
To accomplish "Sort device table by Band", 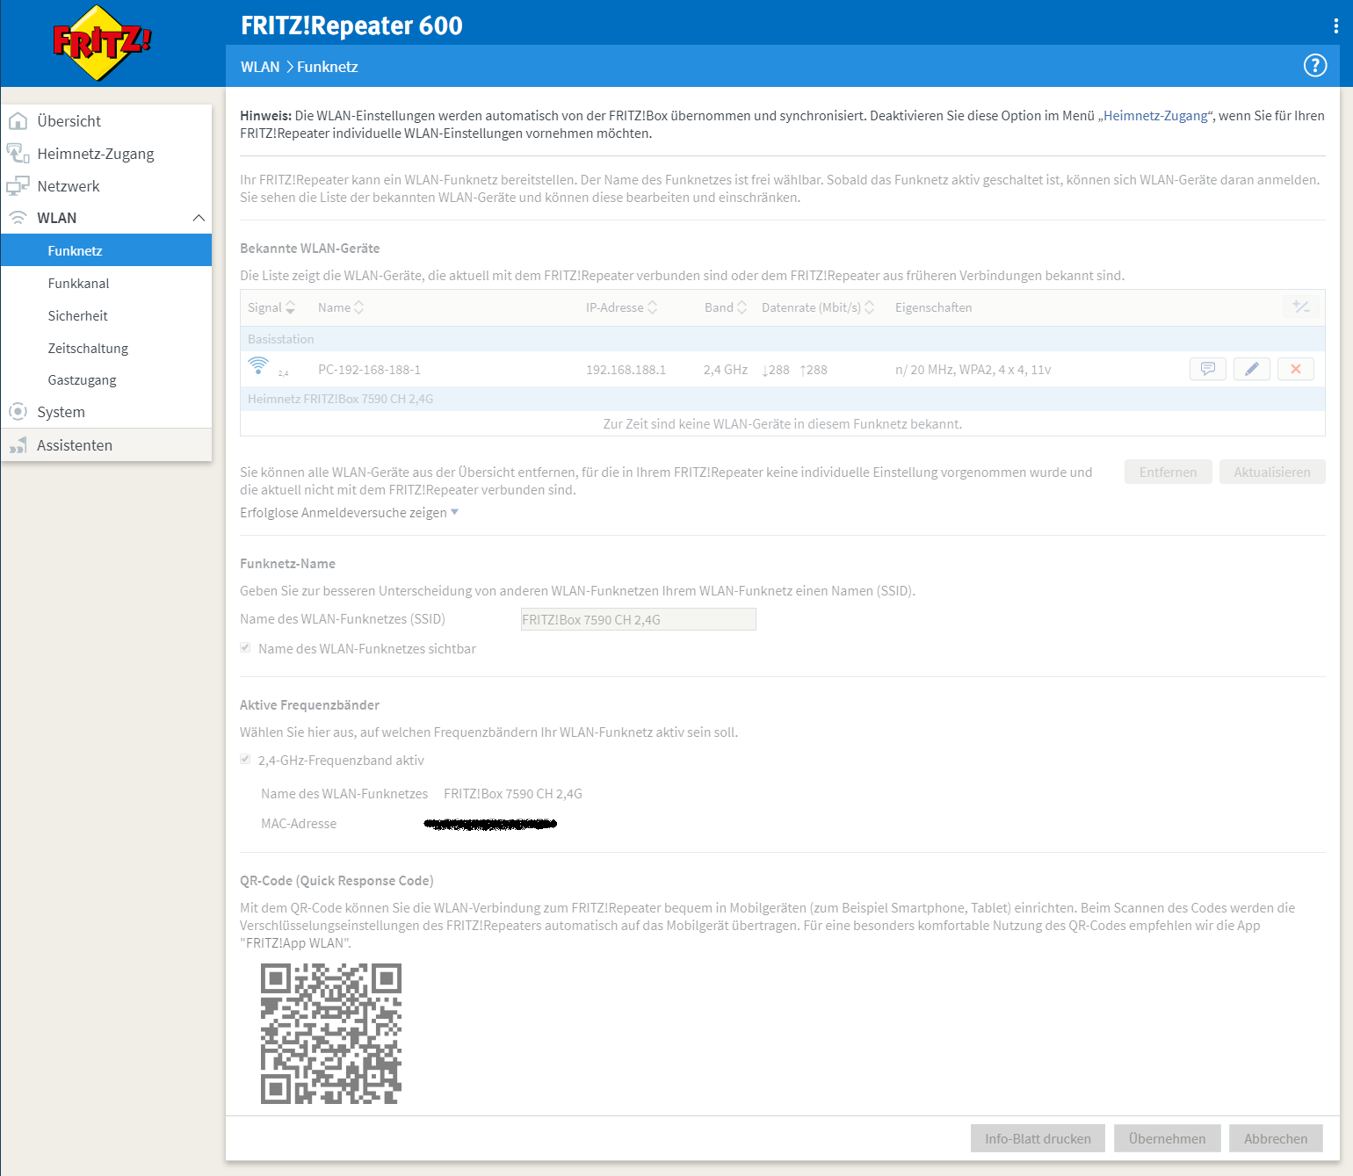I will (x=726, y=307).
